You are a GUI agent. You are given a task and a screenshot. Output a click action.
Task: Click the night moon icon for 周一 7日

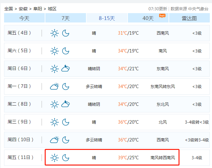coord(66,86)
